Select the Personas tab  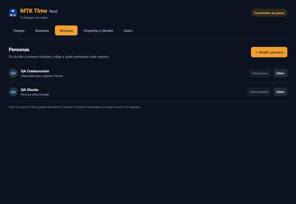pos(66,31)
